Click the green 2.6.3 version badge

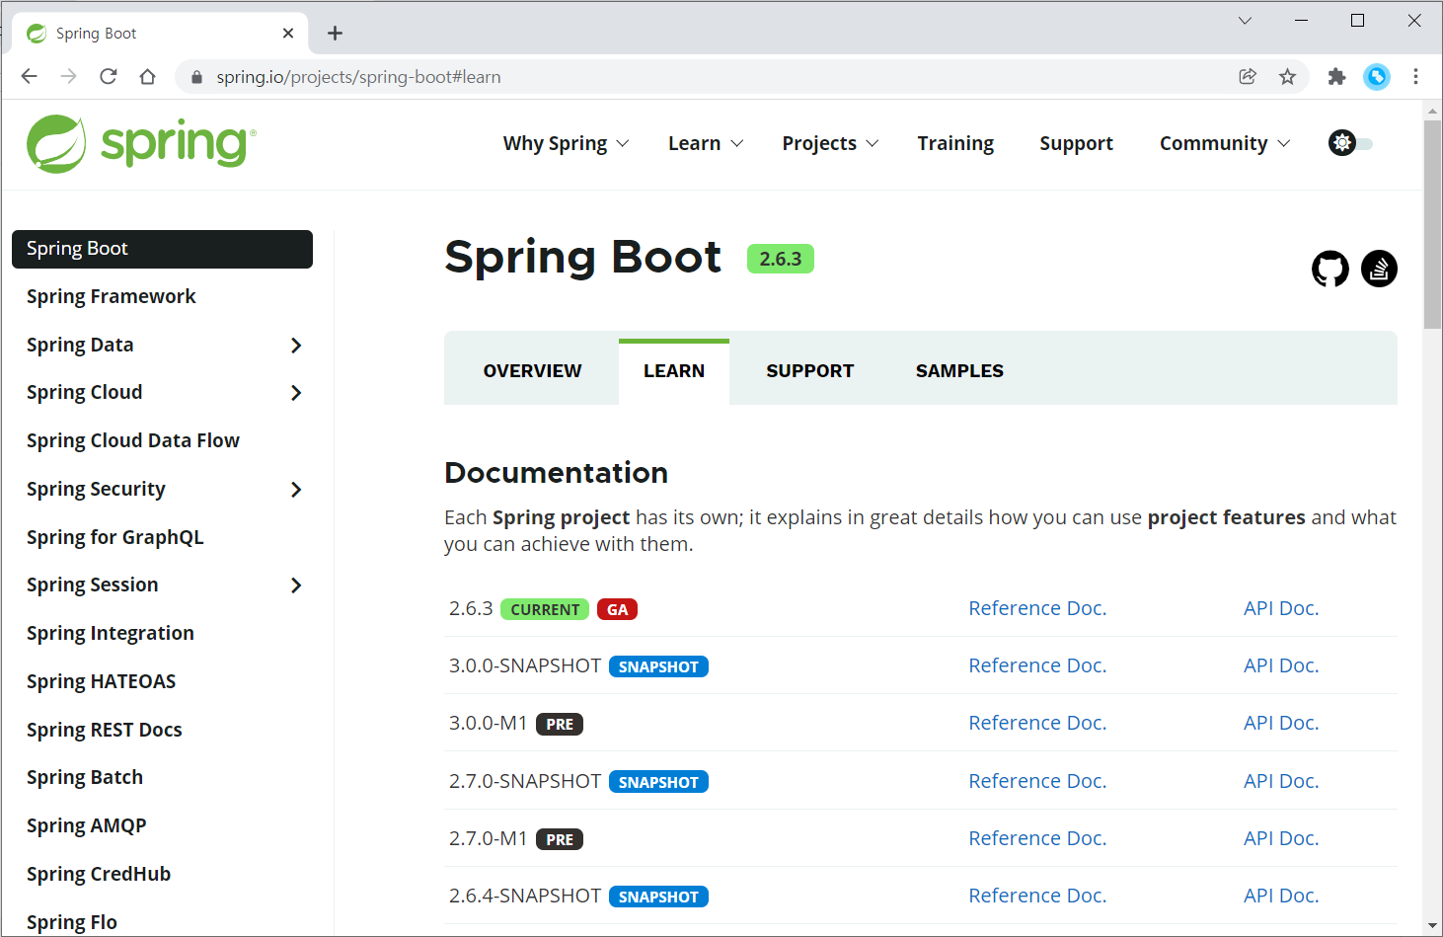point(781,259)
